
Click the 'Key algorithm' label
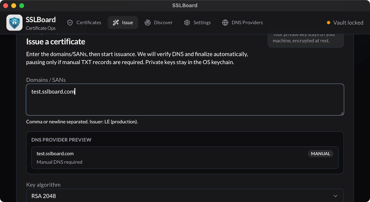pos(43,185)
